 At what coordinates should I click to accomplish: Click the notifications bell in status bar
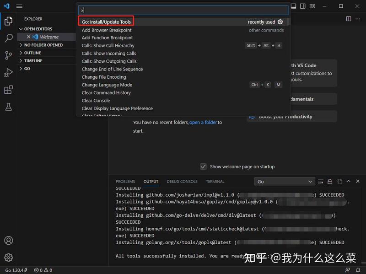tap(358, 270)
